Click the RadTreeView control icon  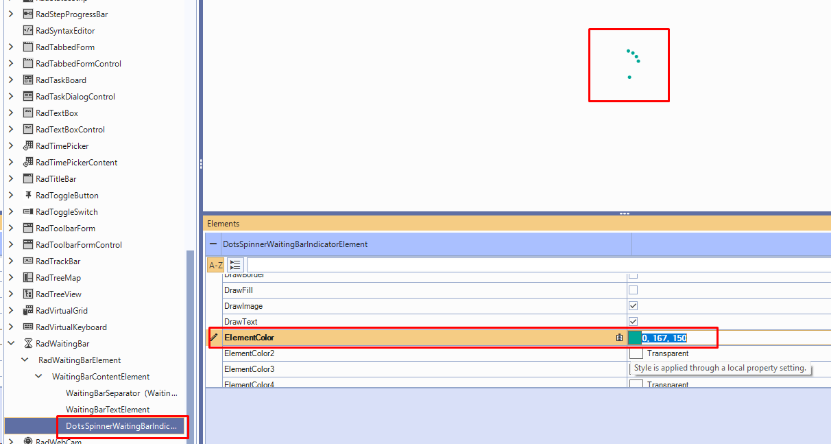(x=28, y=294)
